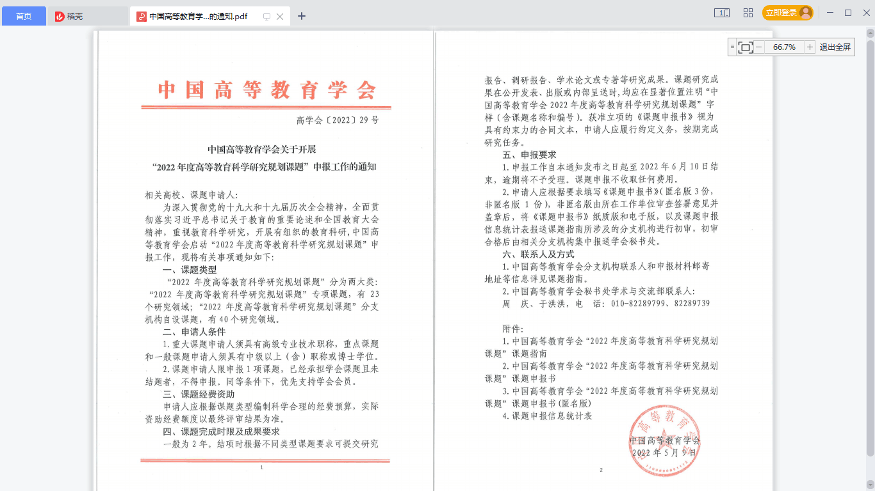The width and height of the screenshot is (875, 491).
Task: Click attachment line 4.课题申报信息统计表
Action: coord(547,416)
